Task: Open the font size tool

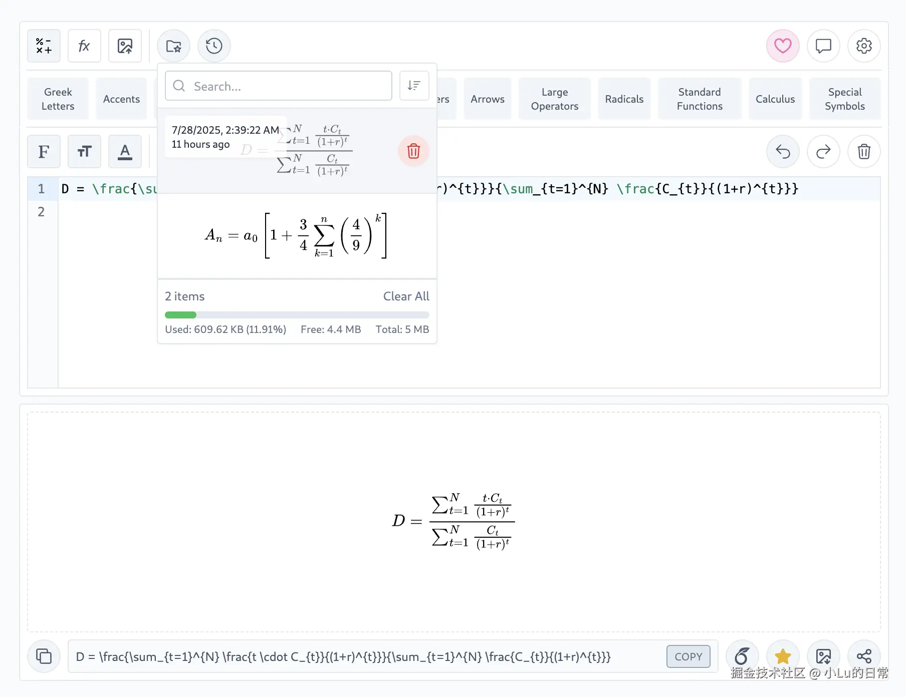Action: 84,151
